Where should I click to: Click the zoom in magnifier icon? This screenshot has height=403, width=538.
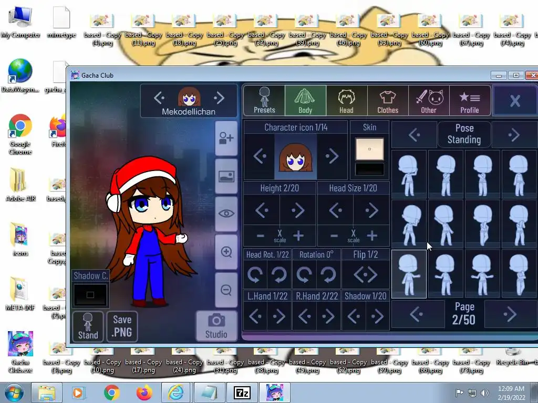(x=226, y=252)
